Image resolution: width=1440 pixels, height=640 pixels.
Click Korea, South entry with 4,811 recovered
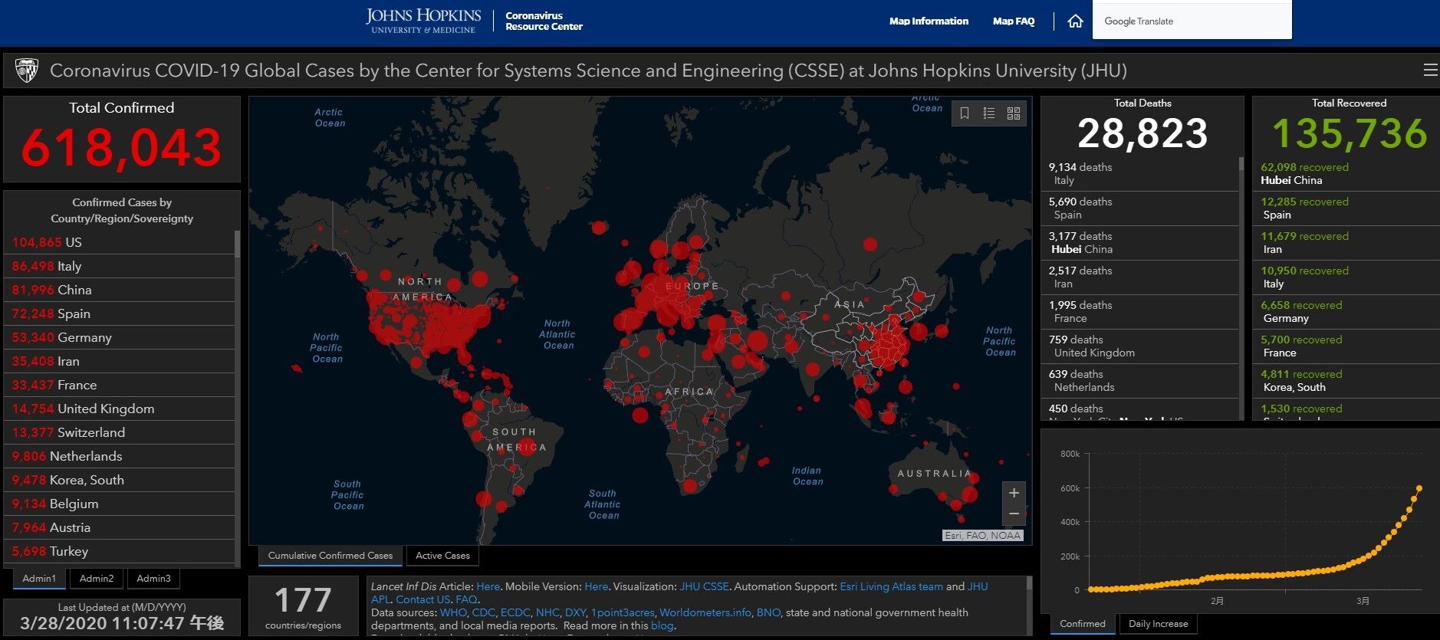point(1347,381)
